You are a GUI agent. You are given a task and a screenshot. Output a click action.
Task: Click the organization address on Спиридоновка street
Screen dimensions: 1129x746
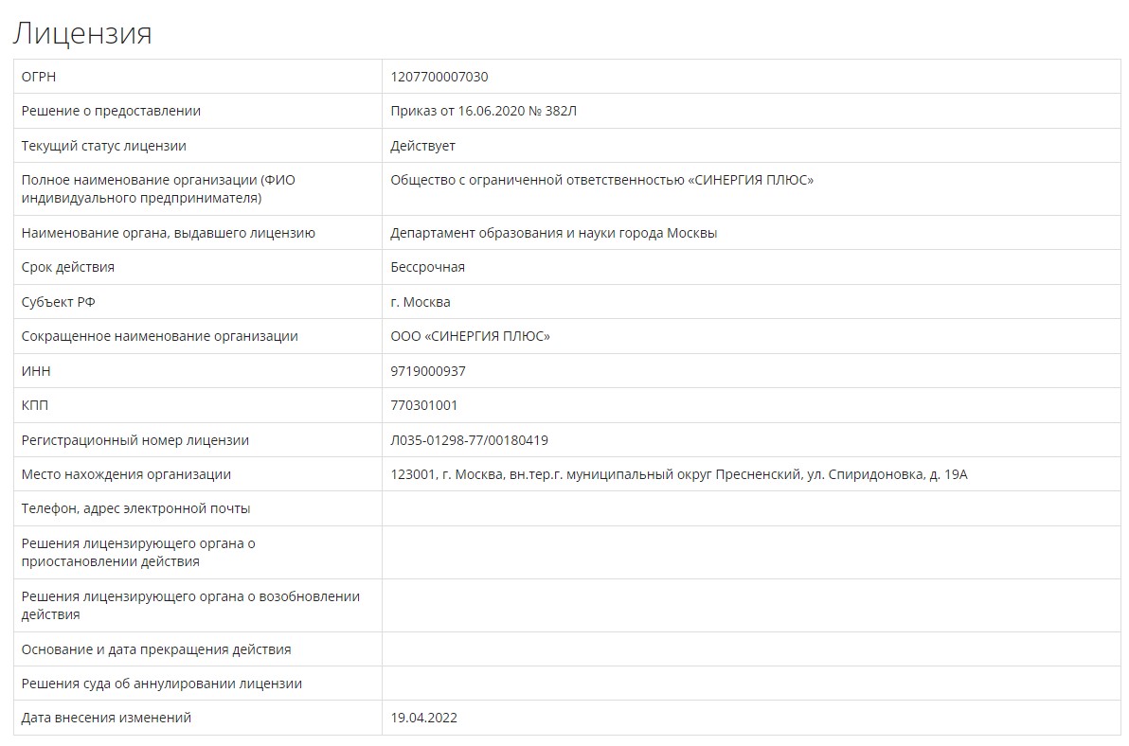pos(678,474)
